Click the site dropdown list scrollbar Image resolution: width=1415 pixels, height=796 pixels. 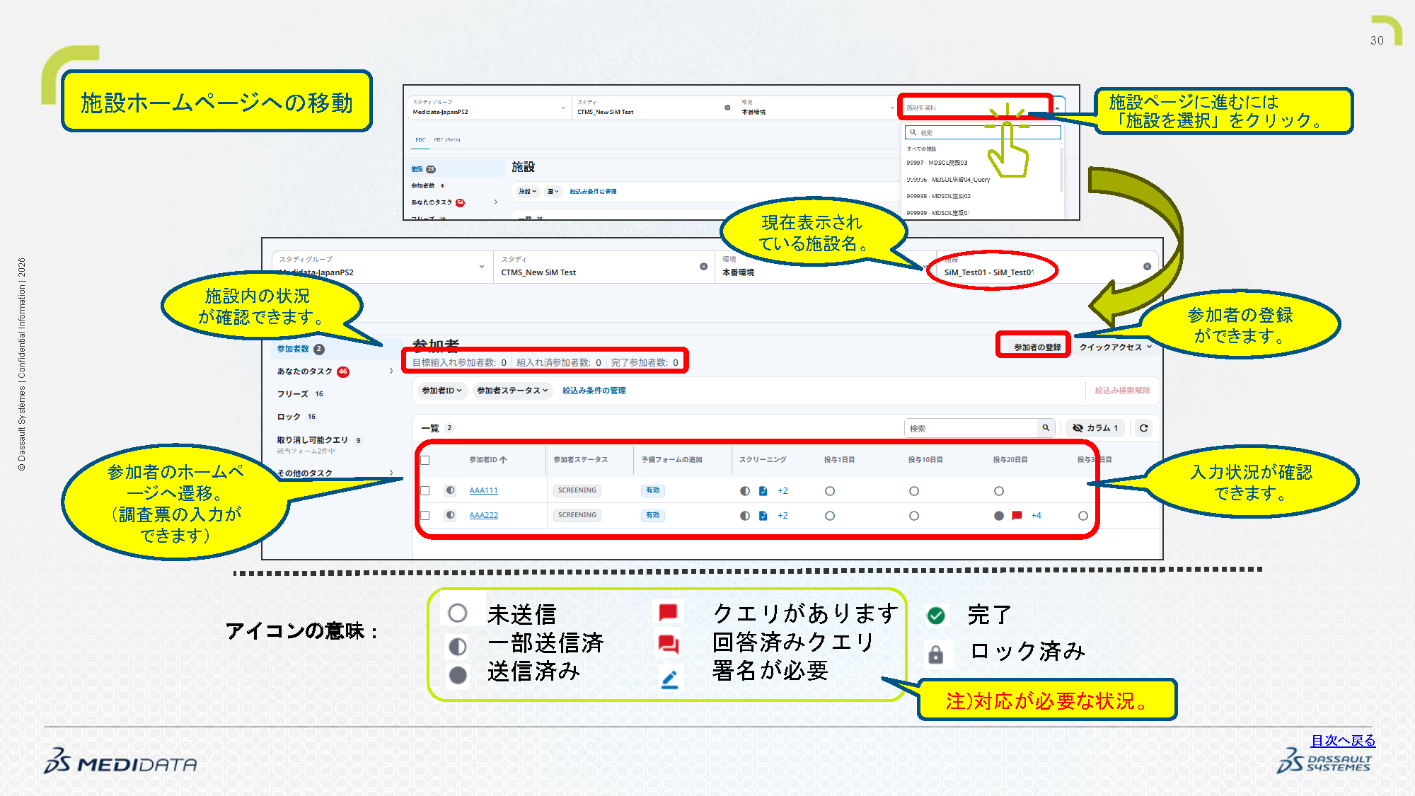(1061, 170)
